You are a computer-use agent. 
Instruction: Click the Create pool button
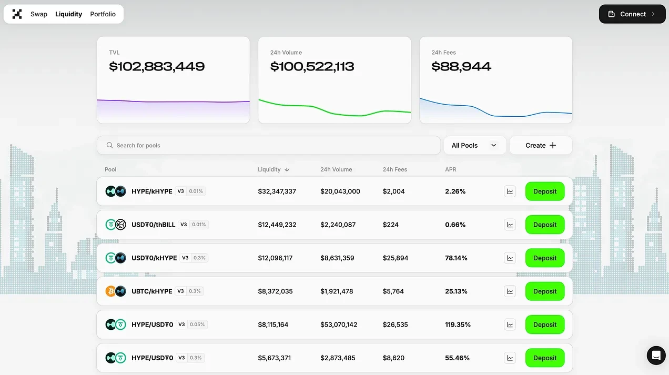(541, 145)
